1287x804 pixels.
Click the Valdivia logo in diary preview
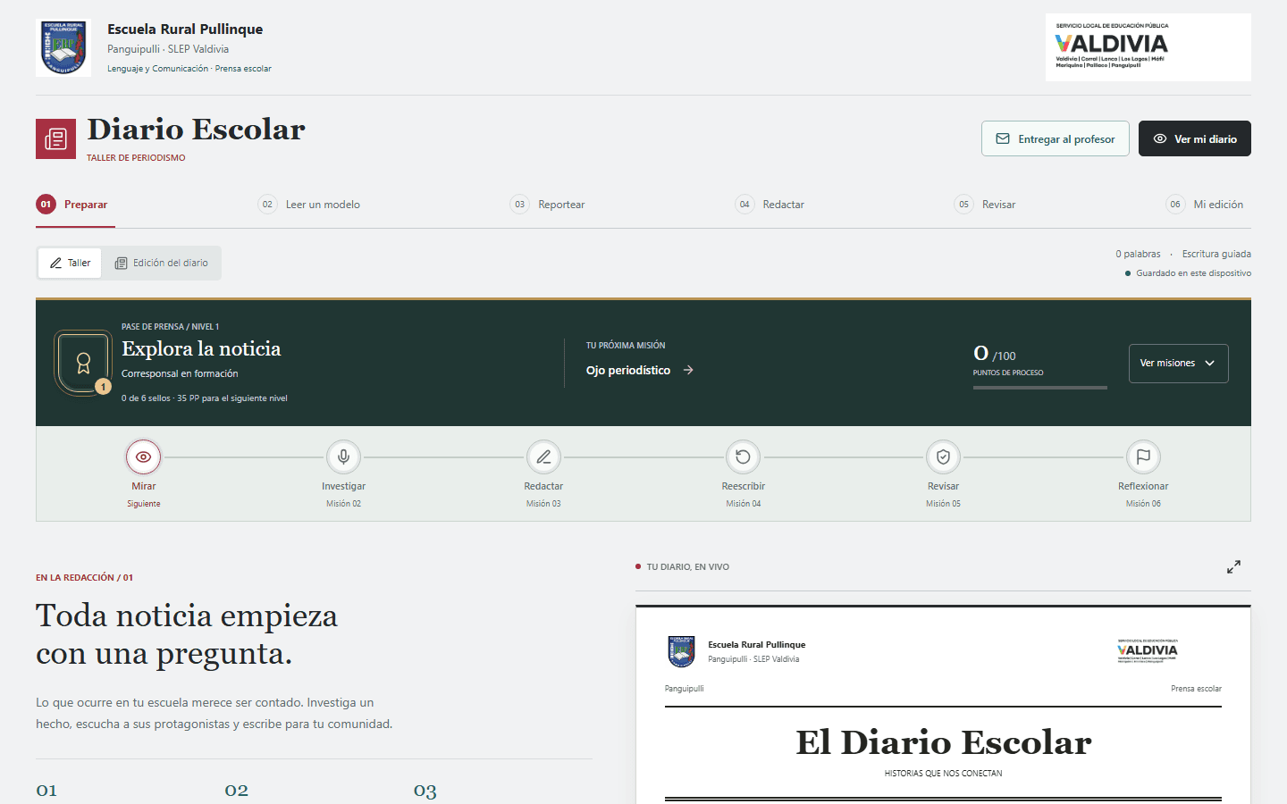(1148, 650)
